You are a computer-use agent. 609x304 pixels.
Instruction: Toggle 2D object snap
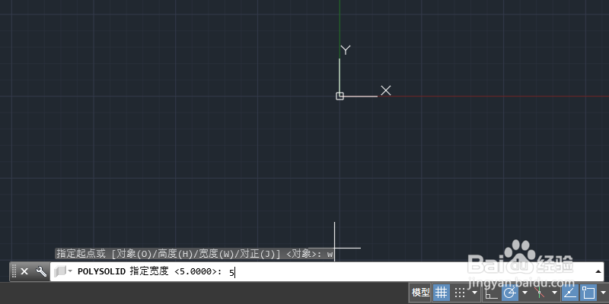(588, 293)
